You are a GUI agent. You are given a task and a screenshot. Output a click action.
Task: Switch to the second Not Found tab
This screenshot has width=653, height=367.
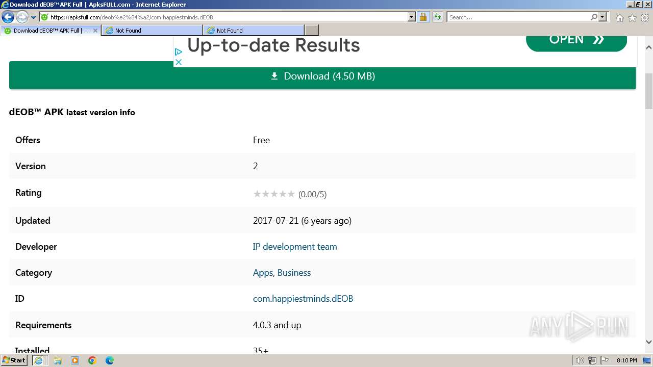coord(254,31)
